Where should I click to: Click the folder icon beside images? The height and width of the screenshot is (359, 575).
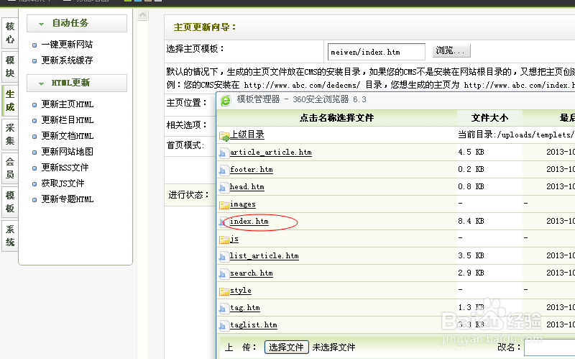[224, 204]
